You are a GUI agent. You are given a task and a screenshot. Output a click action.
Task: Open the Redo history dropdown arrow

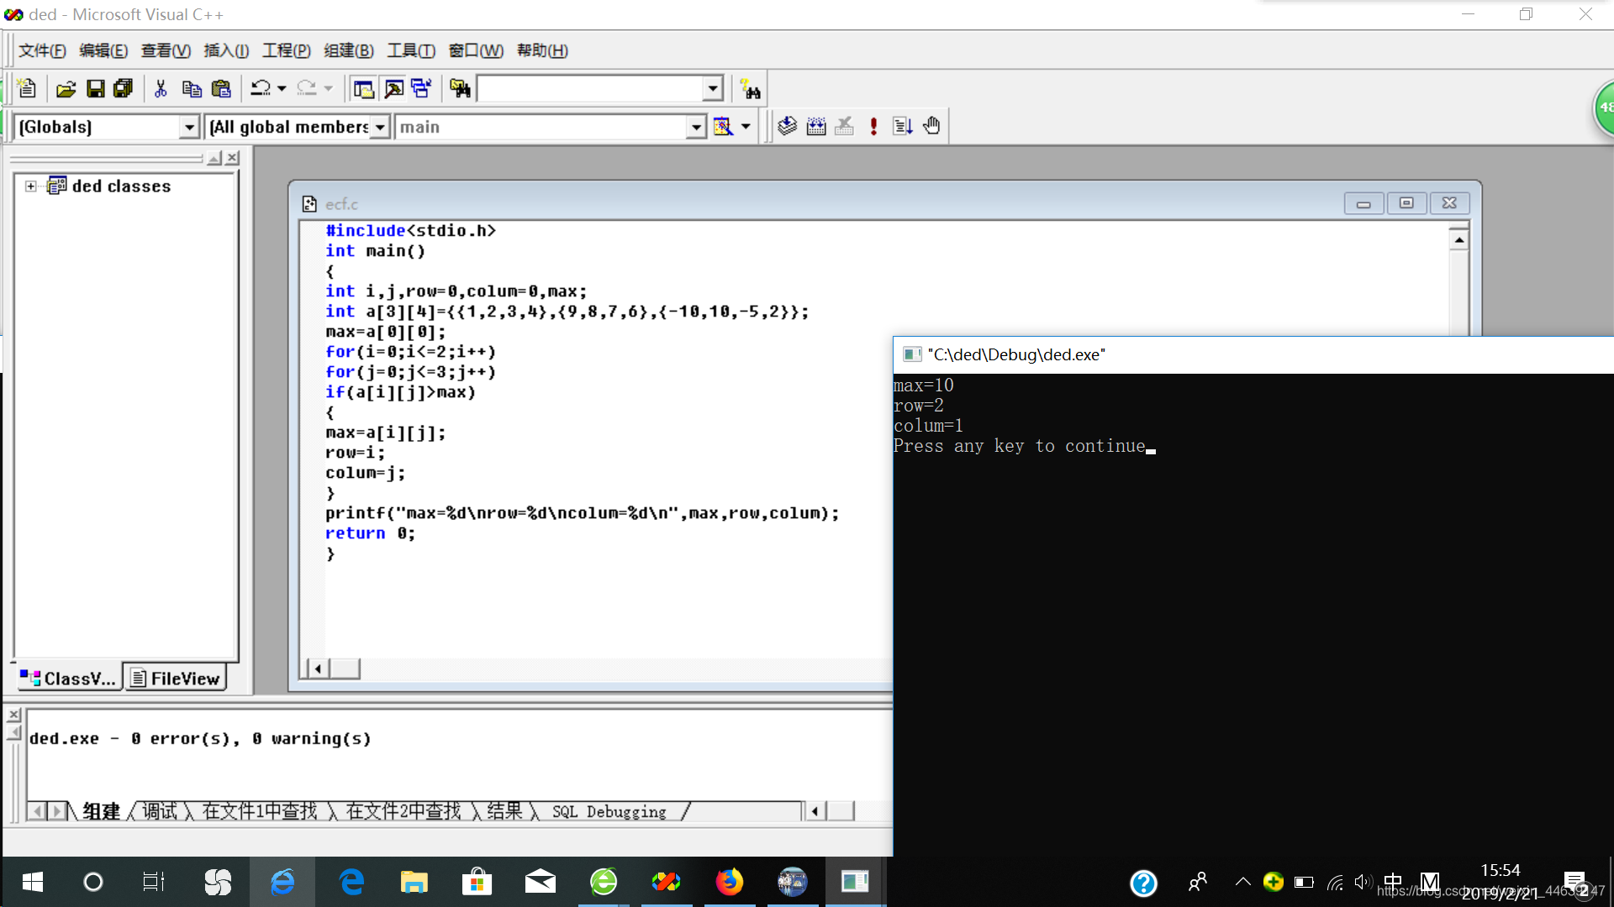tap(329, 88)
